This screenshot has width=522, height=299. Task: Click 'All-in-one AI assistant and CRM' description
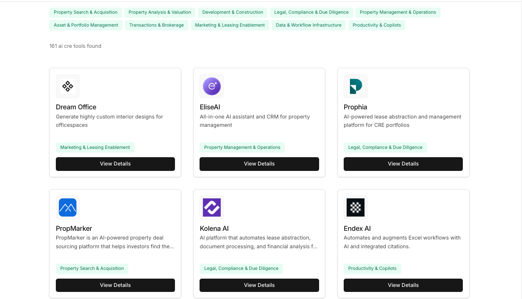[255, 121]
